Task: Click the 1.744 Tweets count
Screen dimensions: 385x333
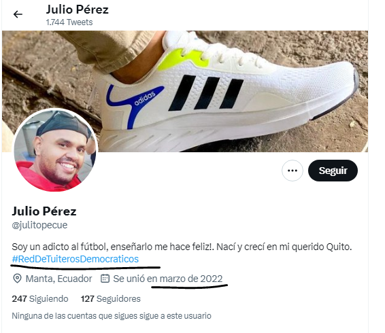Action: [69, 22]
